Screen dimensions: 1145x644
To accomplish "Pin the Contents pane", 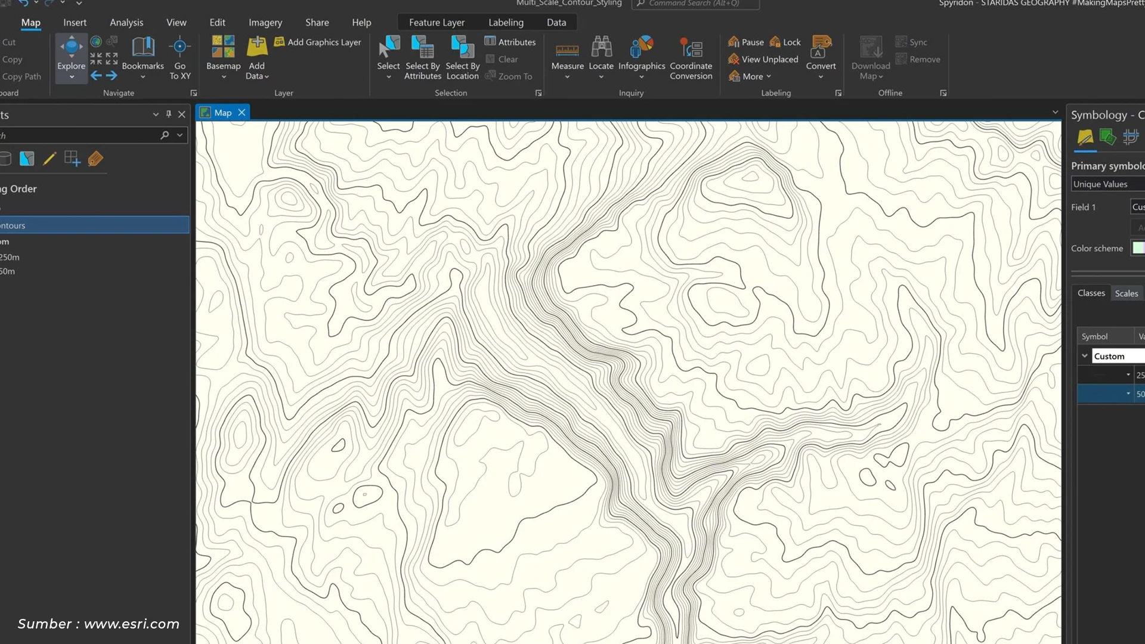I will point(169,114).
